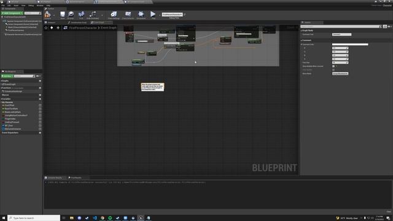Open the Window menu
The image size is (393, 221).
[40, 6]
